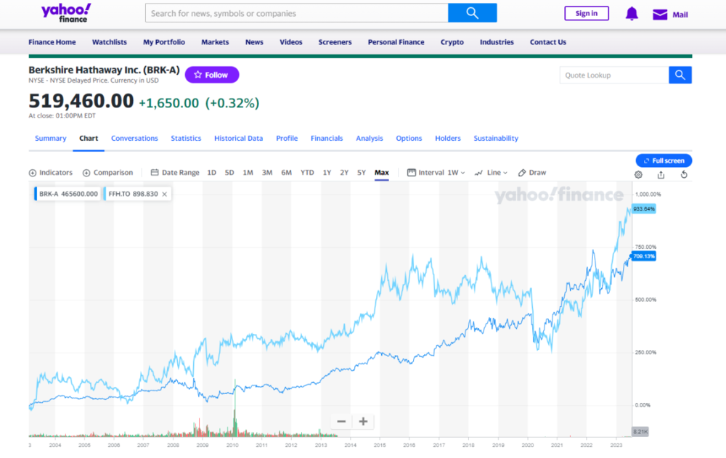Open Videos menu
Screen dimensions: 726x458
[291, 41]
